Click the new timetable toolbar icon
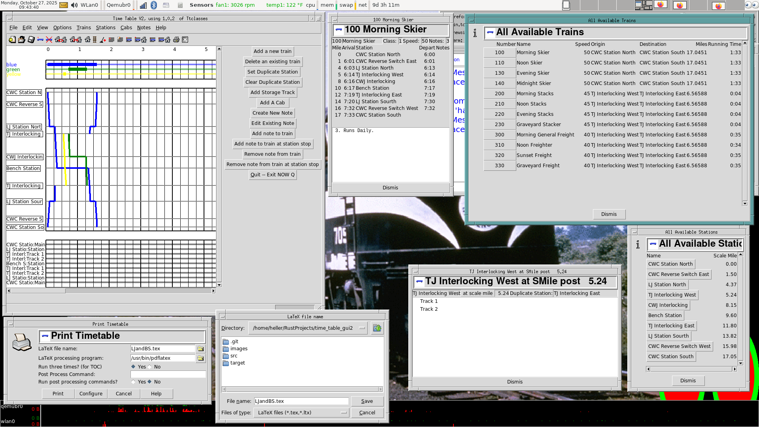 [x=12, y=40]
